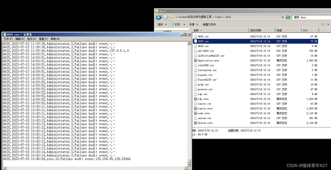Click the 4624.csv file icon
The width and height of the screenshot is (331, 170).
195,36
